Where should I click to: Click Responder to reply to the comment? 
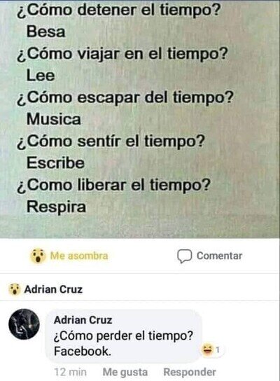(x=190, y=372)
